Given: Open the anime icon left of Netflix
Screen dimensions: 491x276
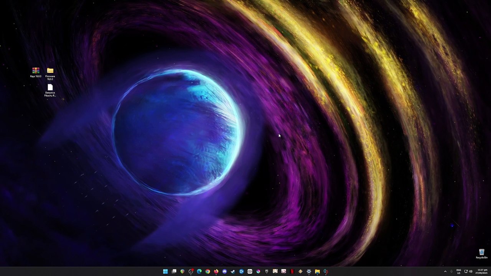Looking at the screenshot, I should pyautogui.click(x=283, y=271).
